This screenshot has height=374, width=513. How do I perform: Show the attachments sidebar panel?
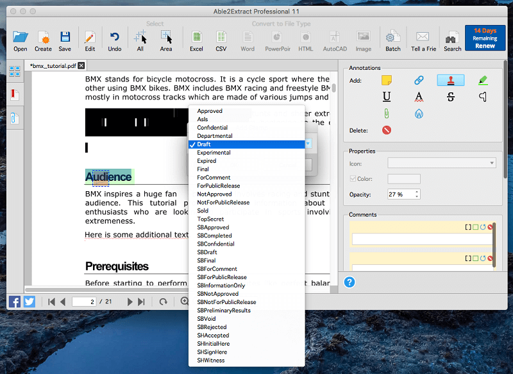click(x=14, y=118)
